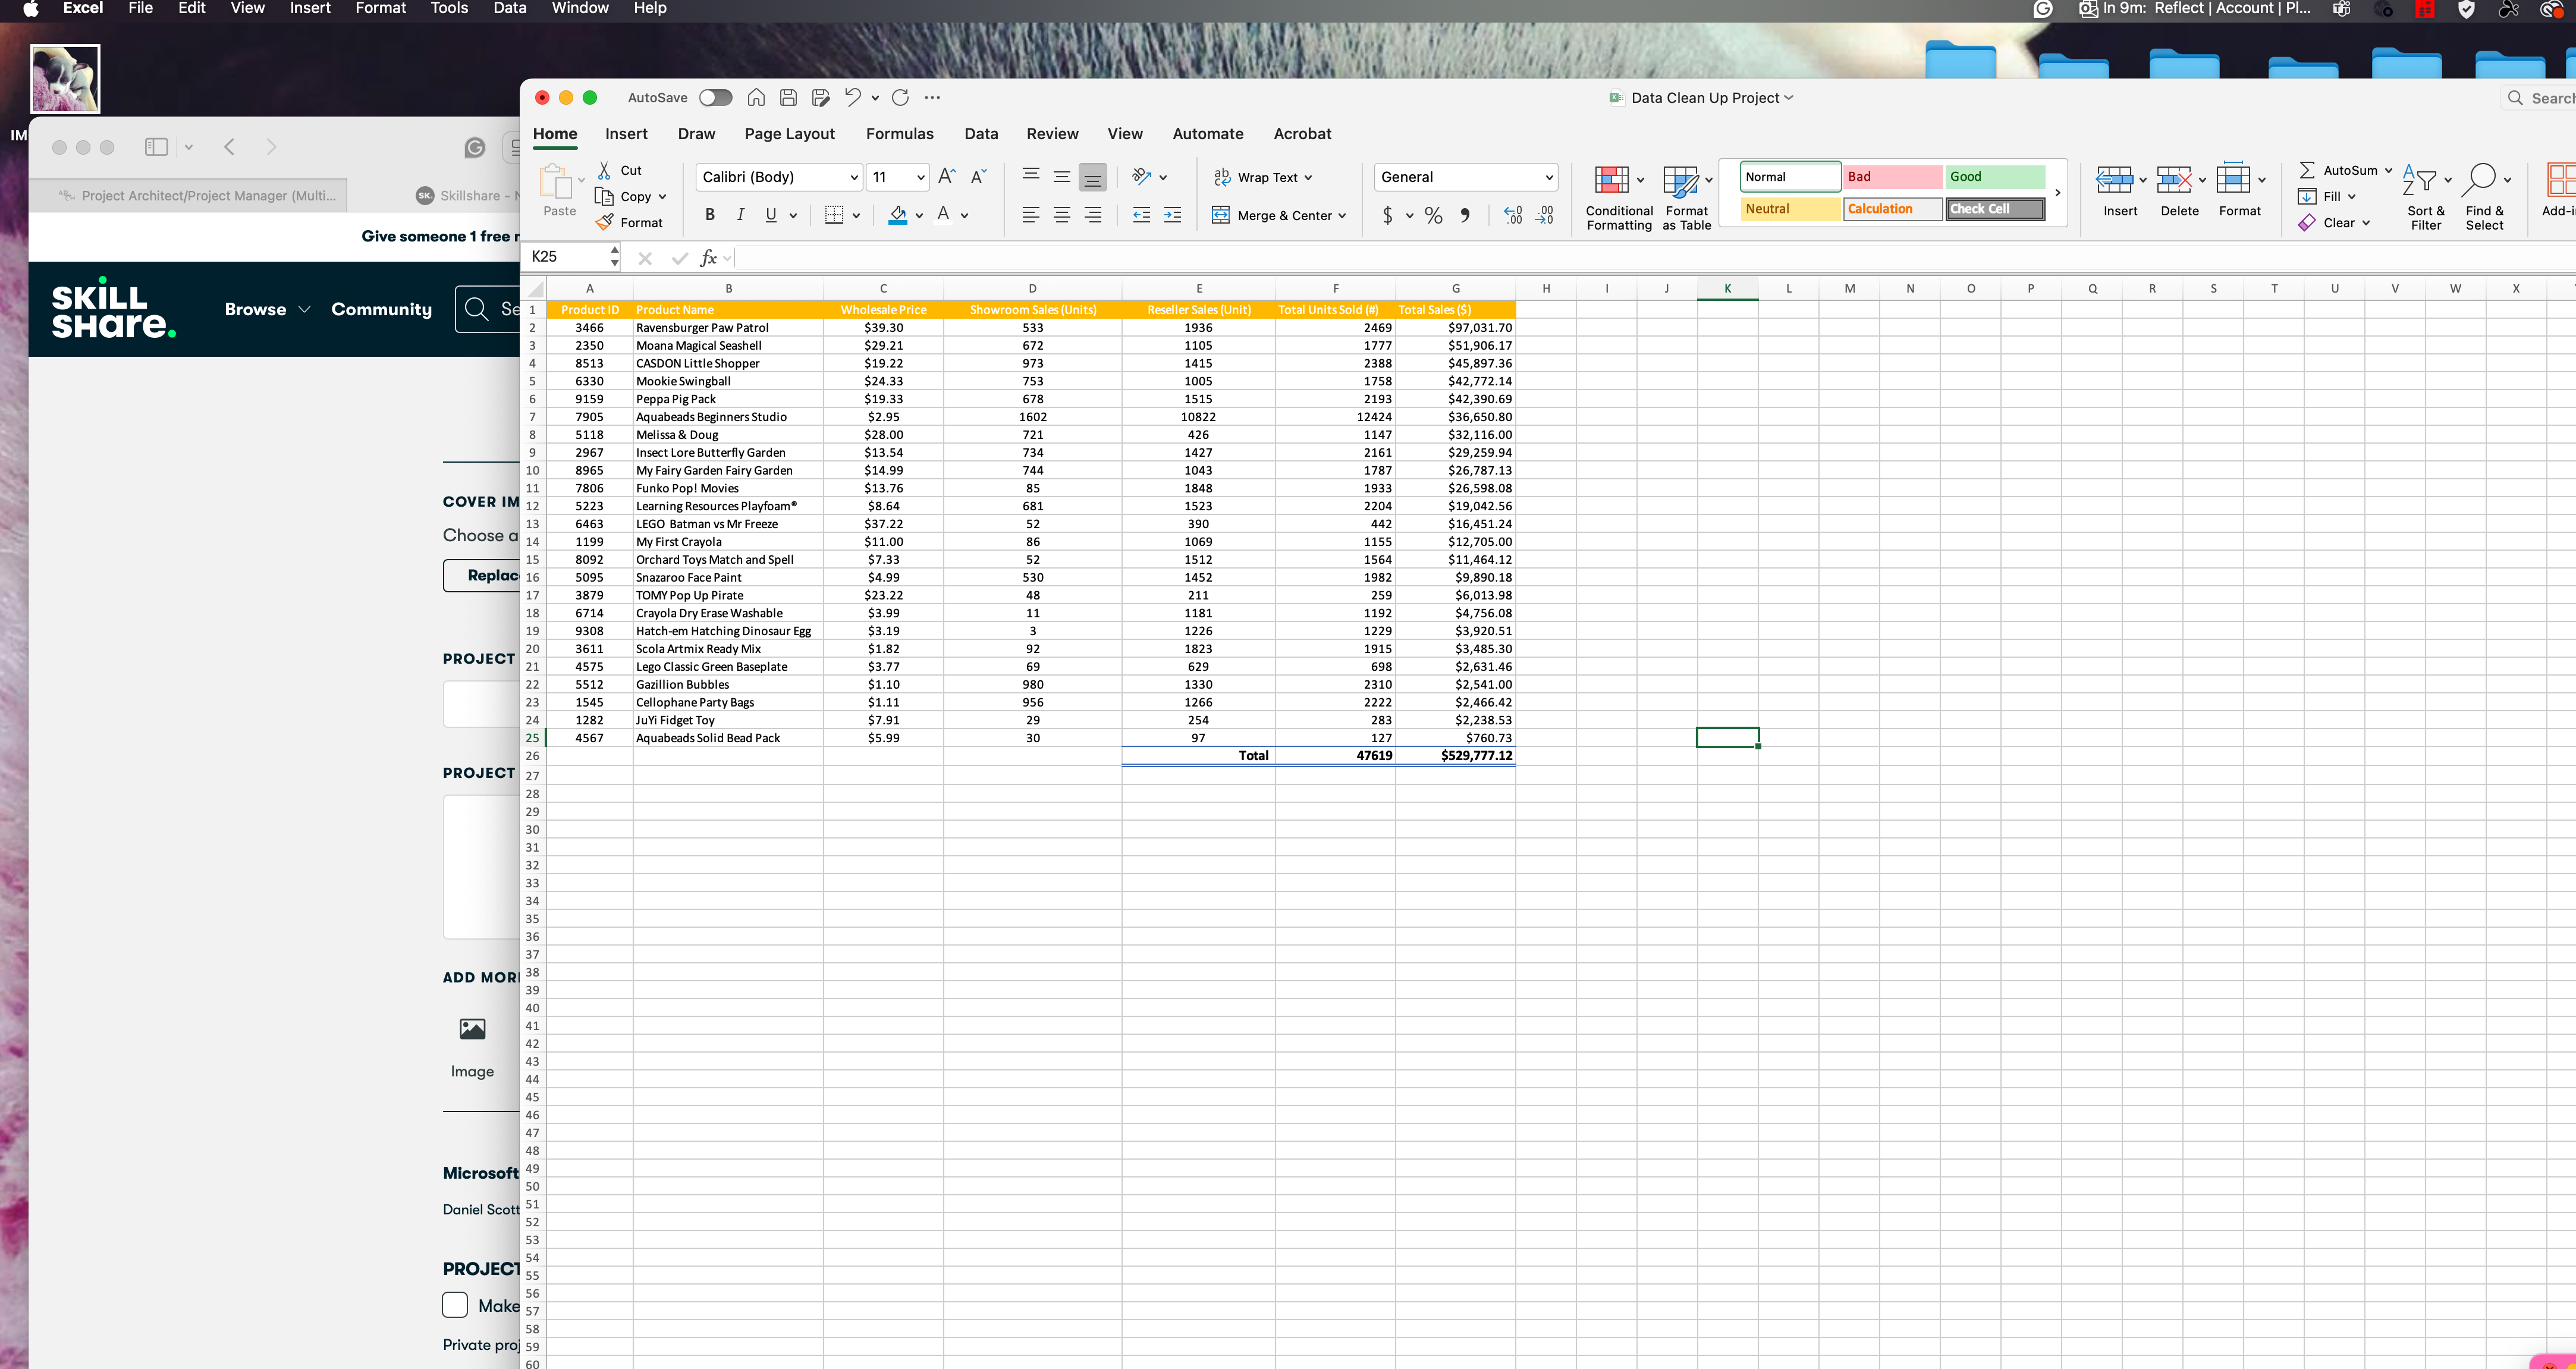Toggle the AutoSave switch
This screenshot has width=2576, height=1369.
click(x=715, y=97)
